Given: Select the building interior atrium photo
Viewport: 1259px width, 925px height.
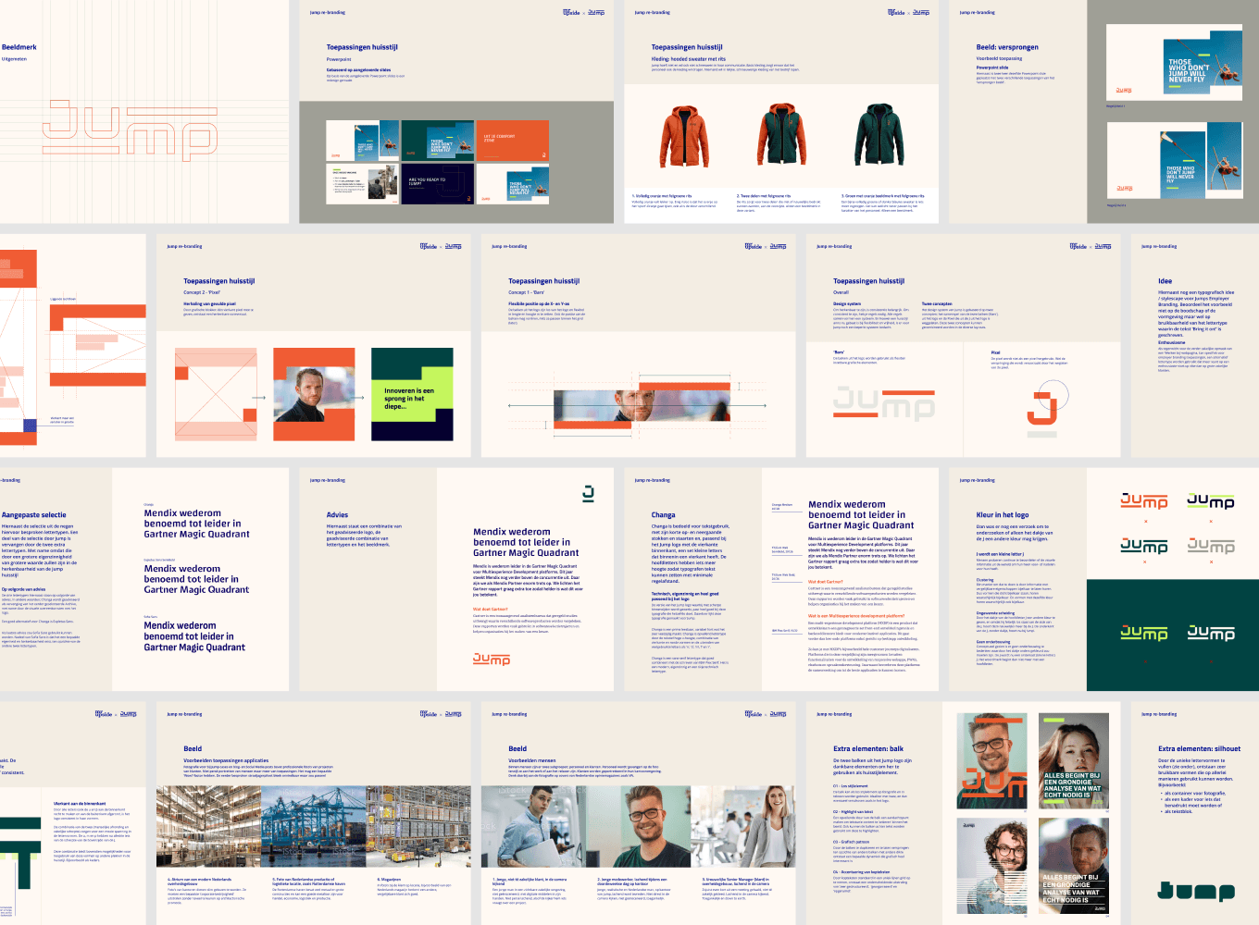Looking at the screenshot, I should [208, 827].
